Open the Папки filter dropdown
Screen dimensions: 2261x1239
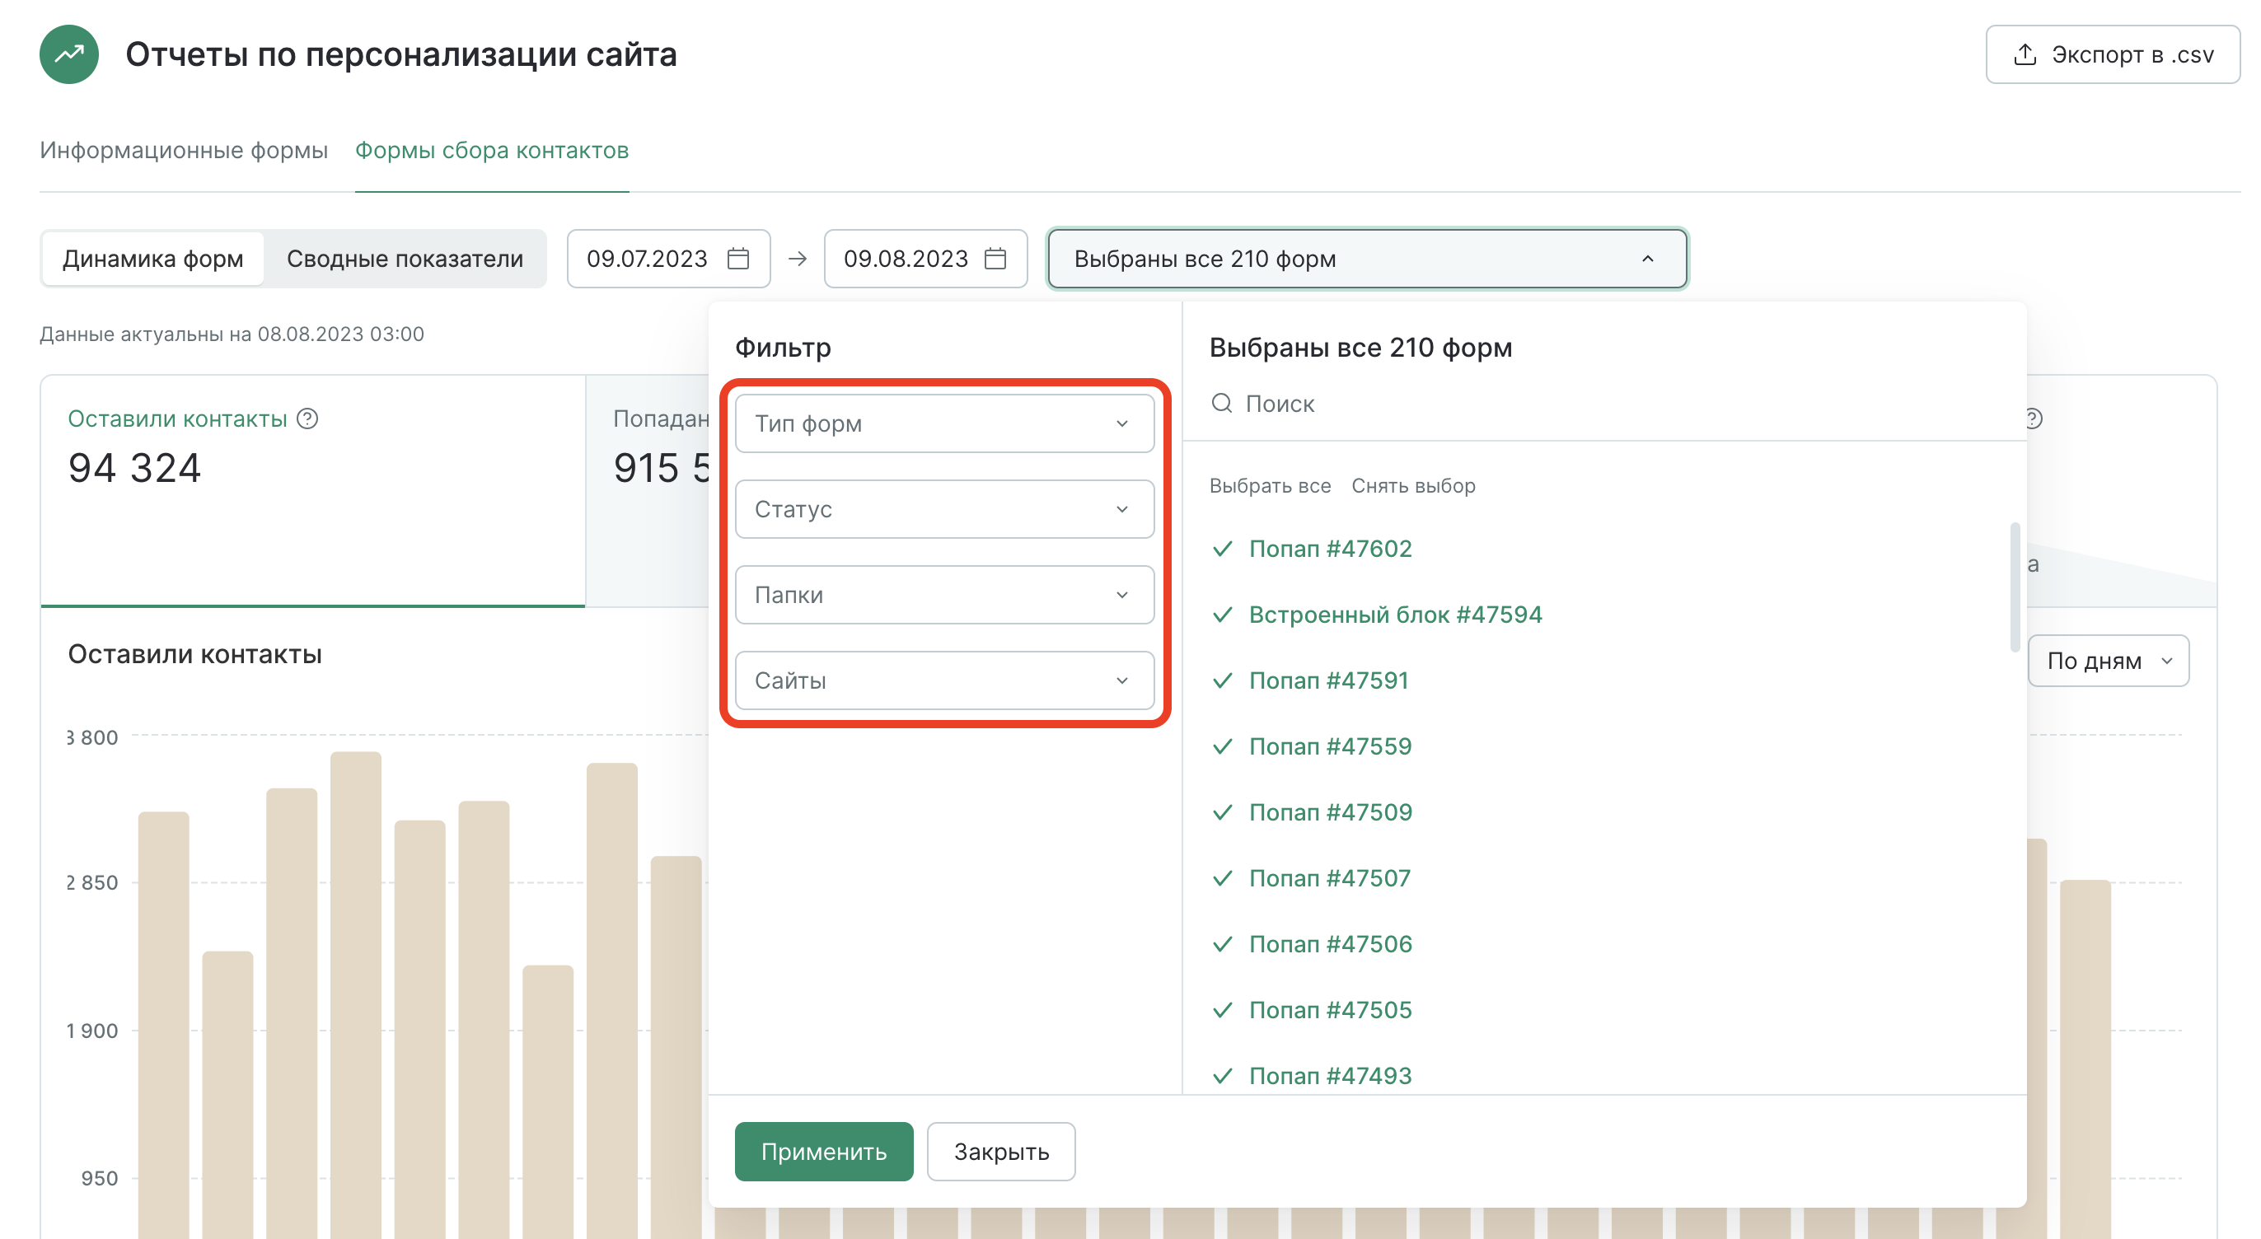click(944, 595)
